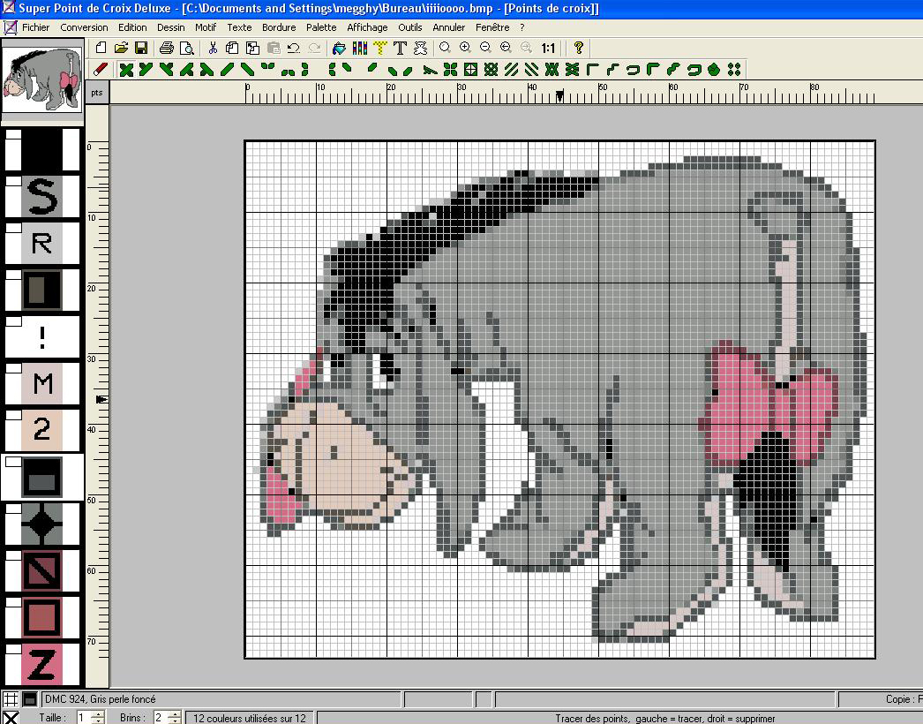Choose the full cross stitch tool
Image resolution: width=923 pixels, height=724 pixels.
[x=126, y=69]
